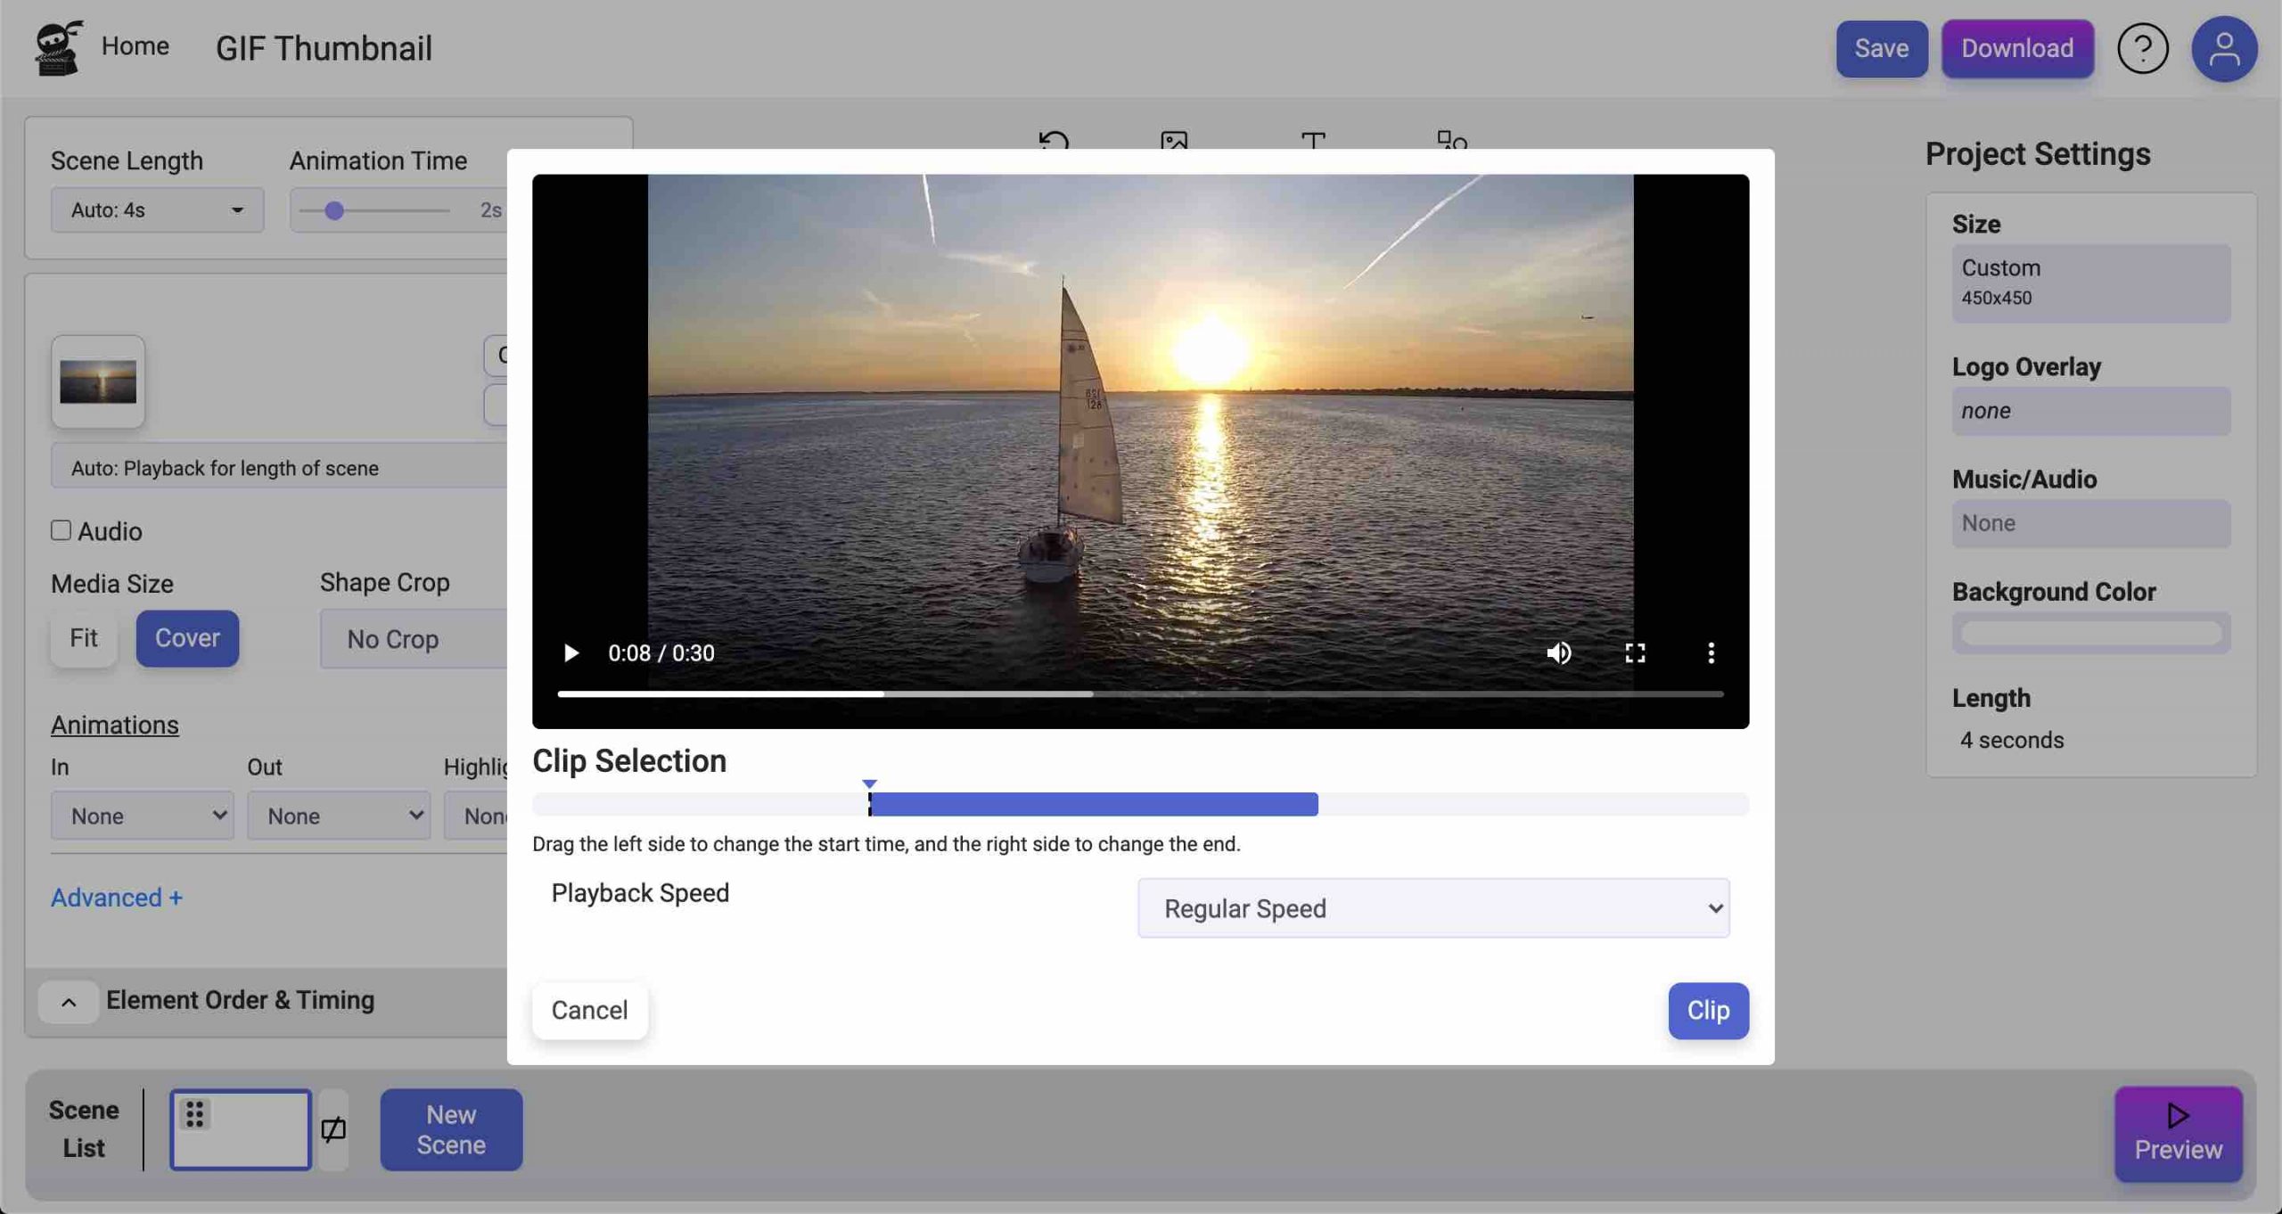This screenshot has width=2282, height=1214.
Task: Click the undo/history icon in toolbar
Action: (x=1055, y=142)
